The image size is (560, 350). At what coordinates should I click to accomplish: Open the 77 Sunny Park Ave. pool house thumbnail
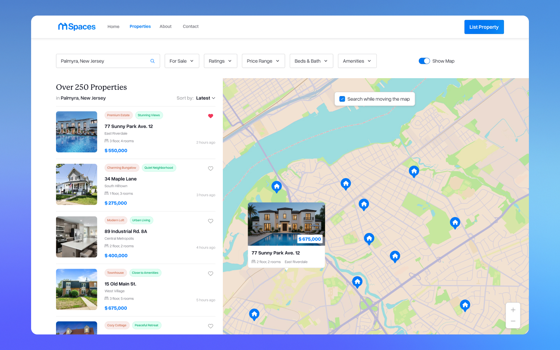click(x=77, y=132)
